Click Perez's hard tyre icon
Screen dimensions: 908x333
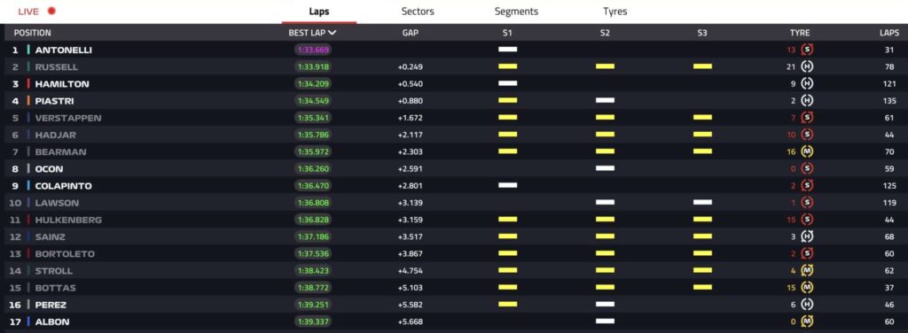(807, 305)
